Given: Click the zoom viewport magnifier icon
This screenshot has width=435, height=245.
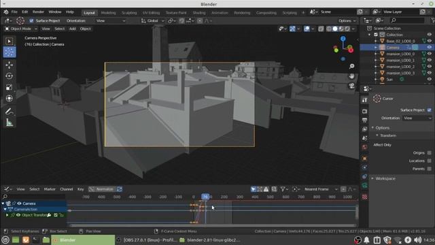Looking at the screenshot, I should (x=351, y=66).
